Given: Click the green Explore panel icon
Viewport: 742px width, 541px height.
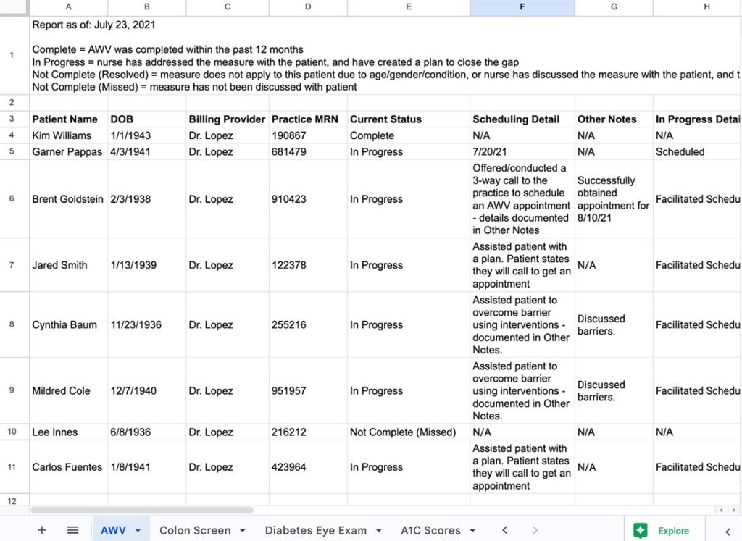Looking at the screenshot, I should click(x=641, y=529).
